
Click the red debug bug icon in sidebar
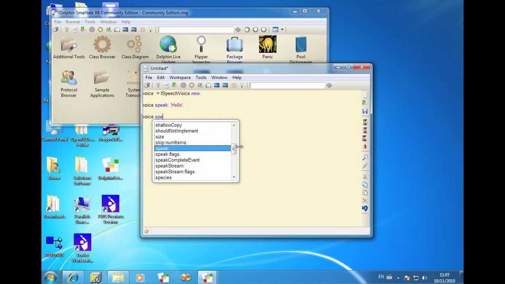(365, 146)
